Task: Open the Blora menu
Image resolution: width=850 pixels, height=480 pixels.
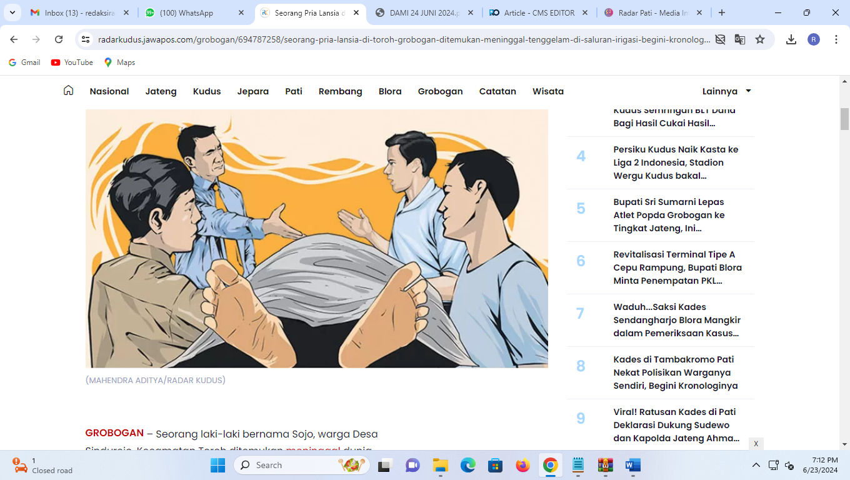Action: pos(390,91)
